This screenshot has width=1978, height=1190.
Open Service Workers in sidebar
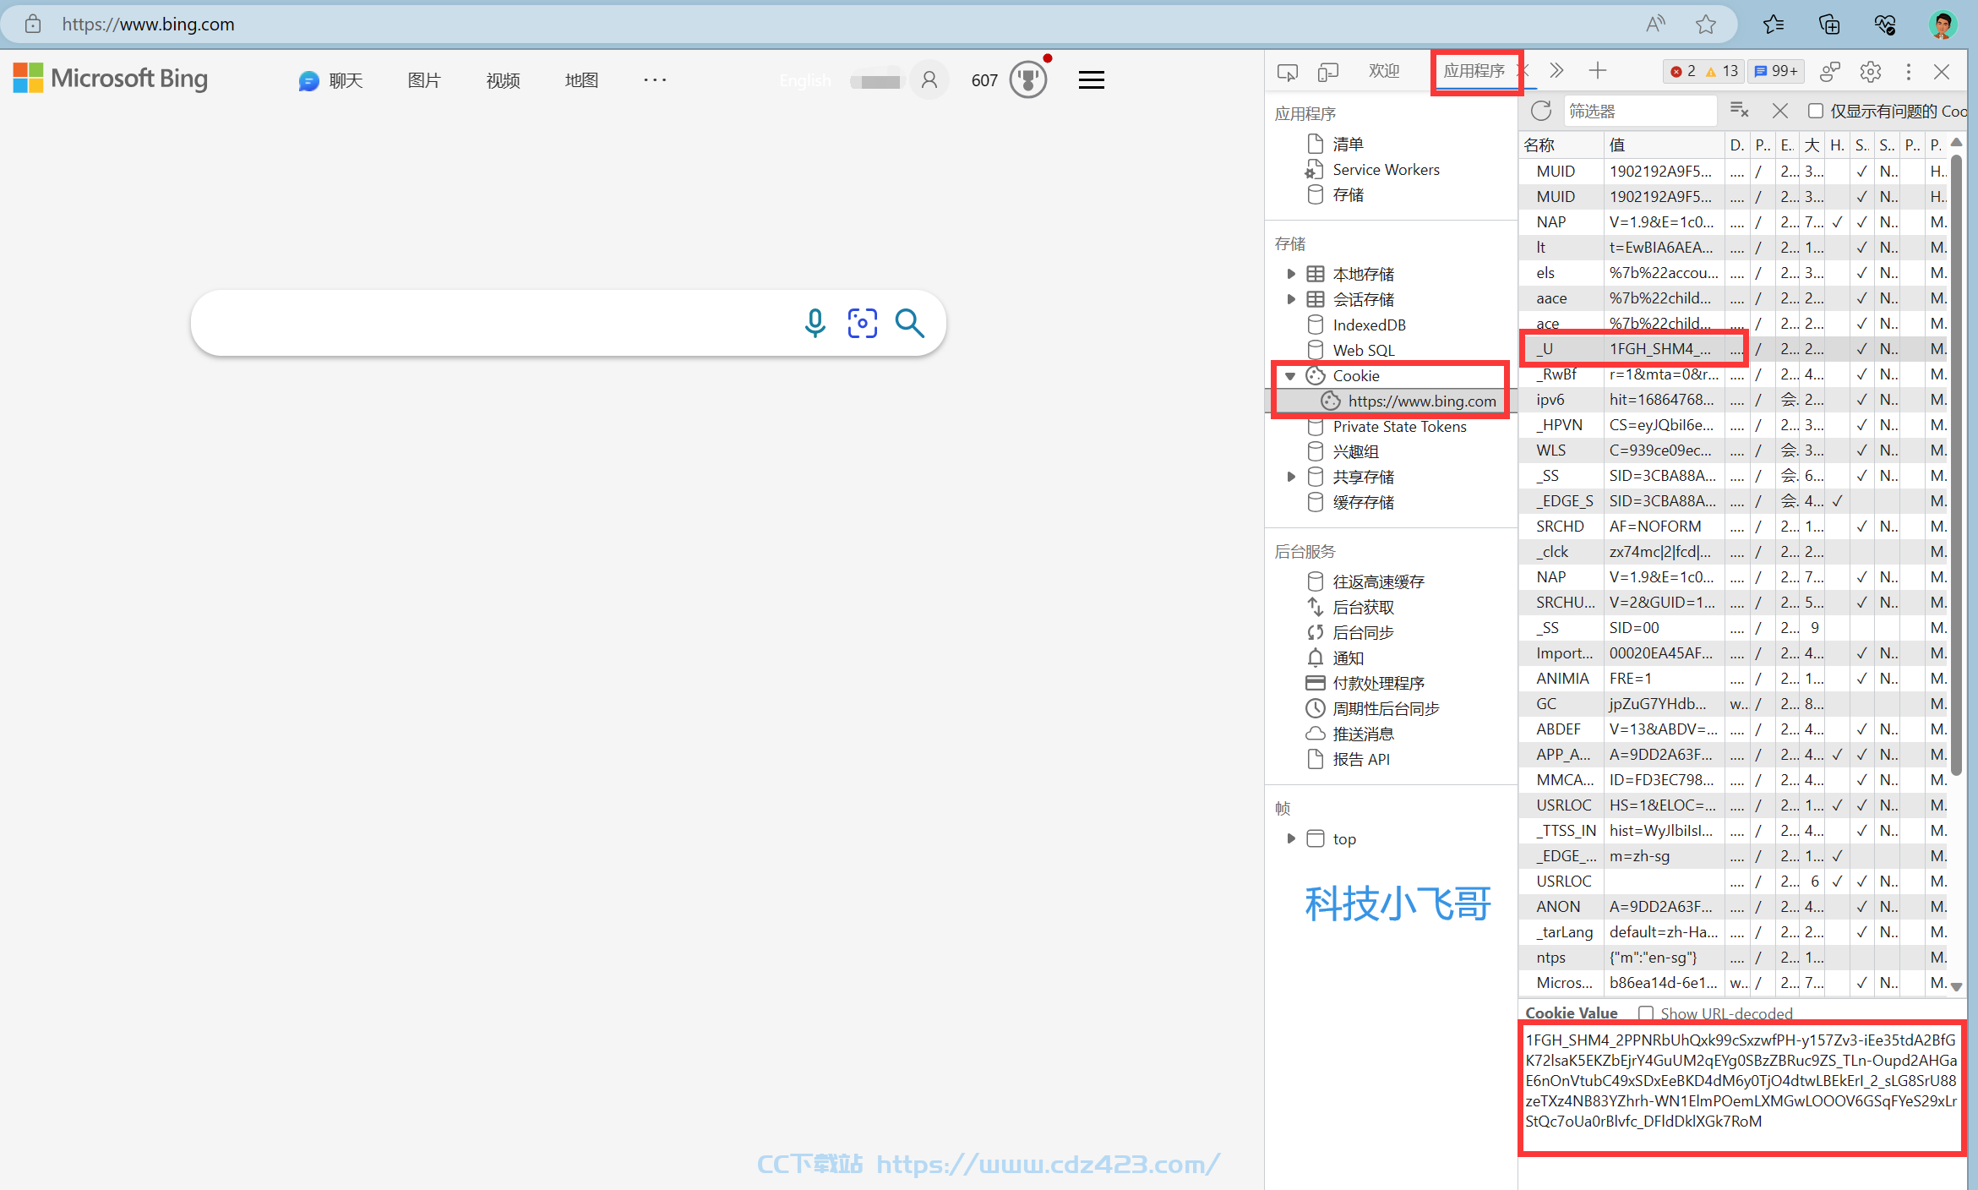tap(1386, 169)
